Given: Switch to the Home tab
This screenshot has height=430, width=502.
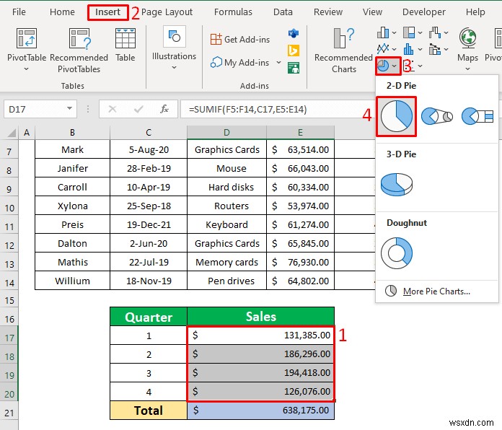Looking at the screenshot, I should [x=62, y=12].
